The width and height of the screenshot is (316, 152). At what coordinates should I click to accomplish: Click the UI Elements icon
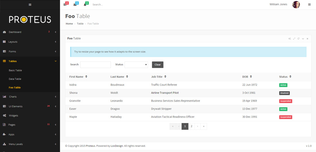click(5, 106)
